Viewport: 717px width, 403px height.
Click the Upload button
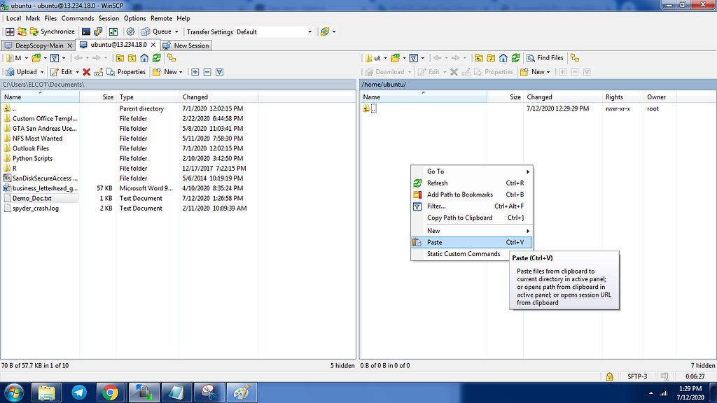(x=22, y=72)
